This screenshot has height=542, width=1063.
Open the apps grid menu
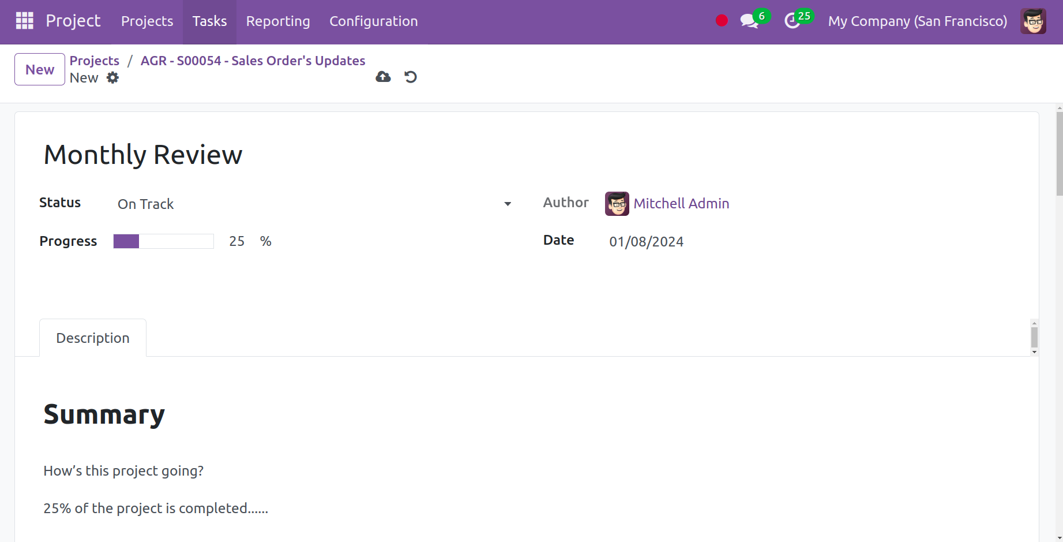pos(24,21)
